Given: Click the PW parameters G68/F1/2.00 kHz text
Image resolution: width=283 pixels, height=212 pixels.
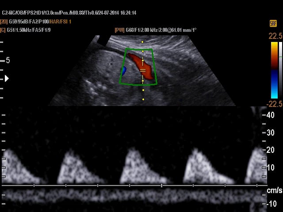Looking at the screenshot, I should point(161,30).
